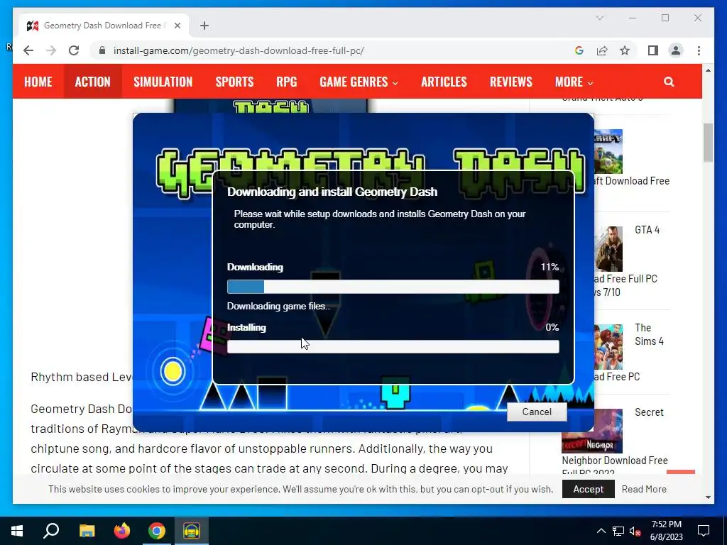Open the installer app on the taskbar
This screenshot has height=545, width=727.
[x=192, y=531]
